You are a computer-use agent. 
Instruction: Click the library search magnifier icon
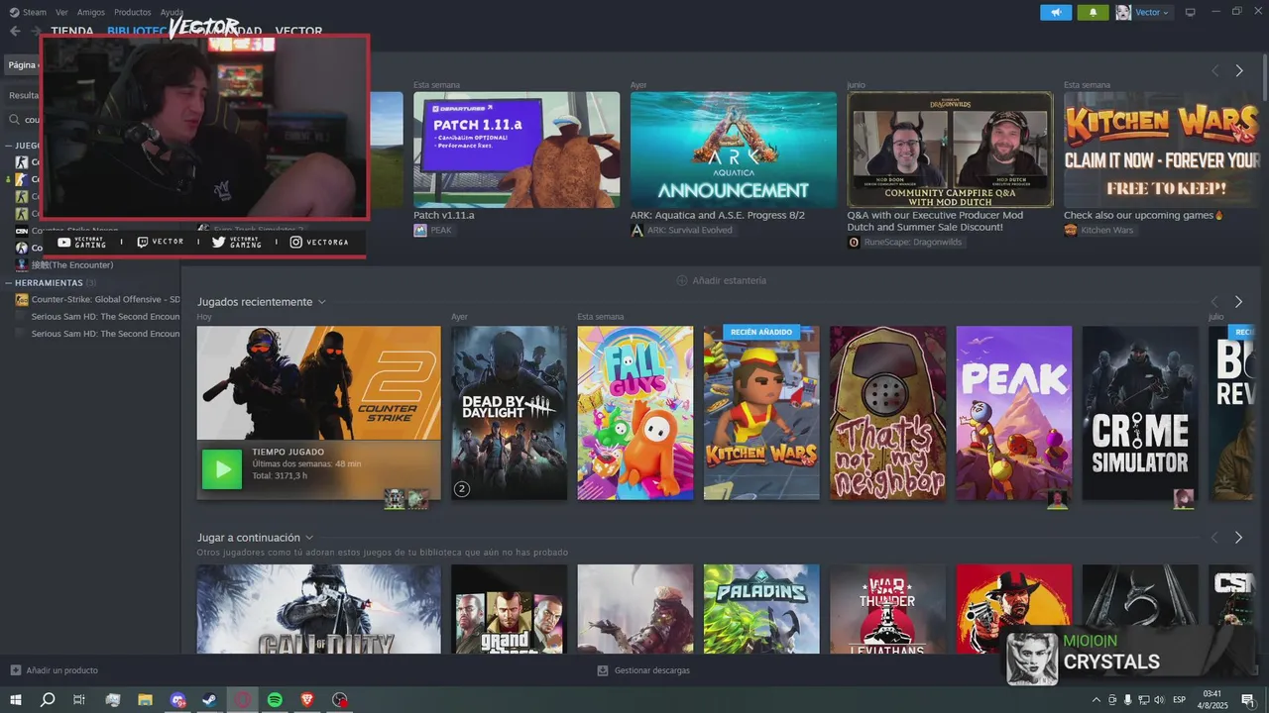pos(15,120)
